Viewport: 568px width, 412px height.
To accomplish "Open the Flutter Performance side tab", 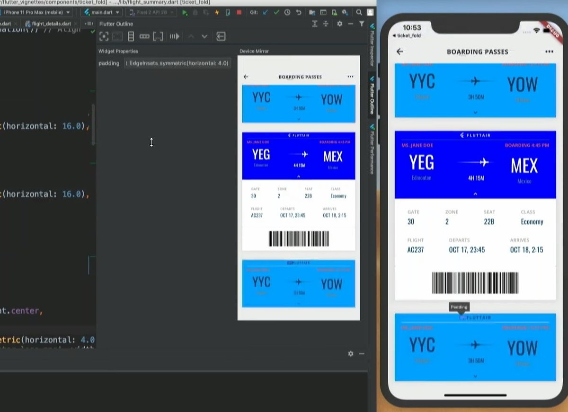I will tap(373, 149).
